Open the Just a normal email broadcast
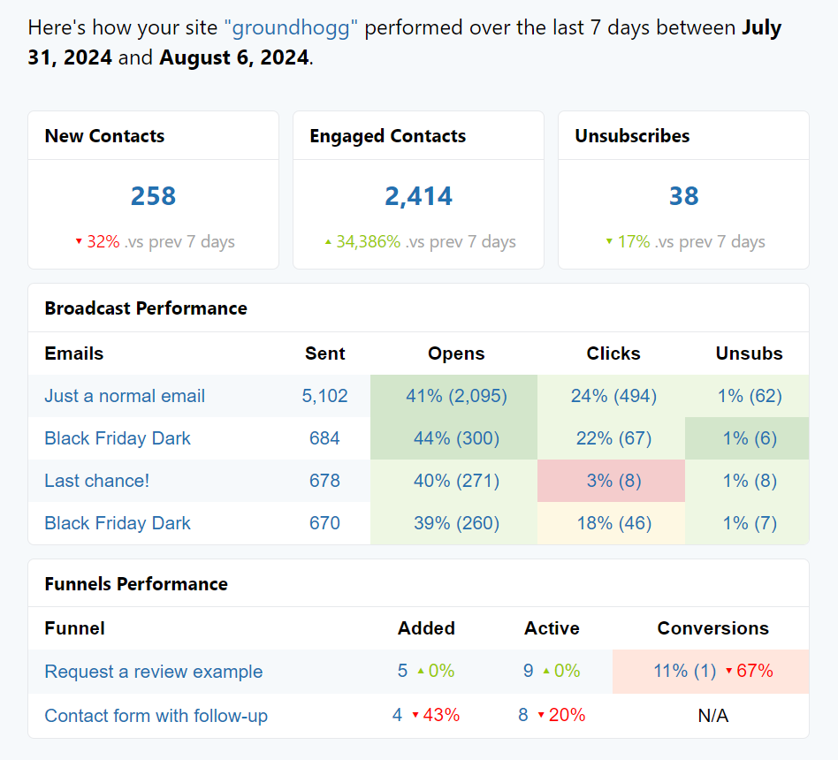This screenshot has width=838, height=760. click(125, 396)
